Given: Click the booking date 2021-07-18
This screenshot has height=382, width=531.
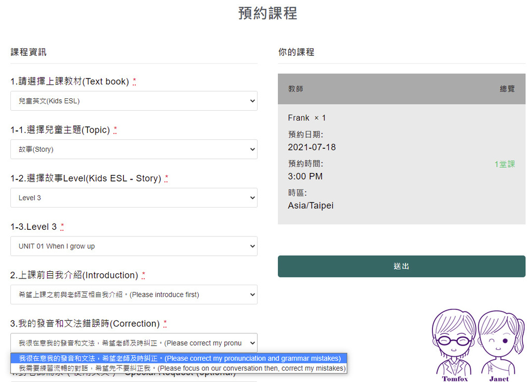Looking at the screenshot, I should point(312,148).
